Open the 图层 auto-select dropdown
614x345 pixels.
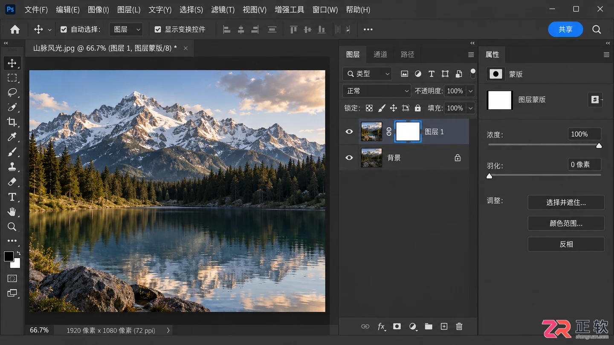pyautogui.click(x=126, y=29)
